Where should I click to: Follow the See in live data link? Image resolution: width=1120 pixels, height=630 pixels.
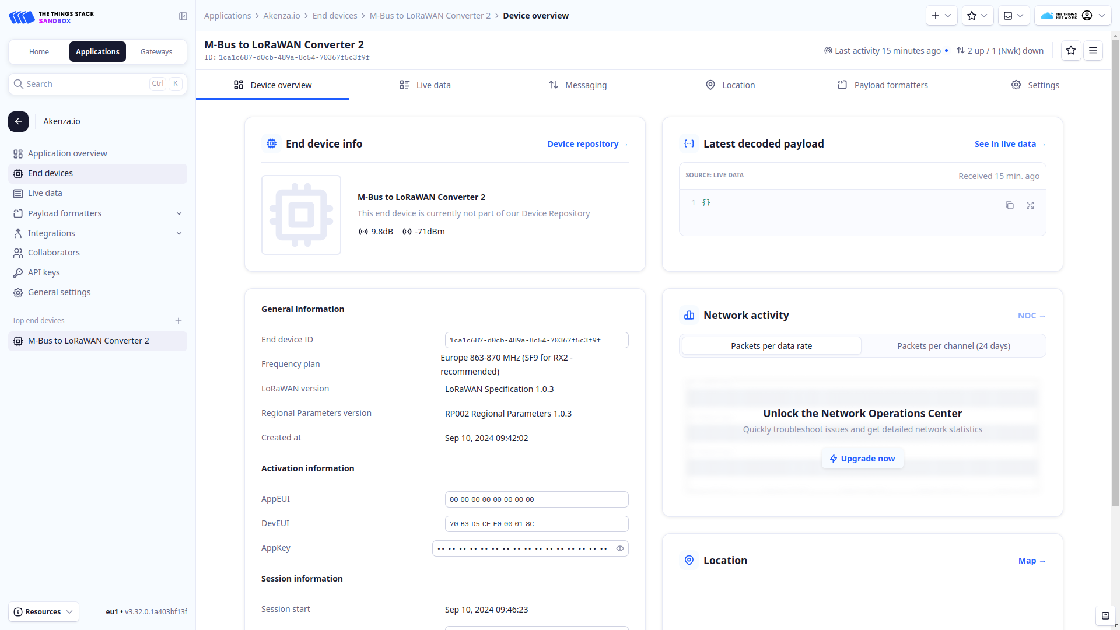point(1010,144)
